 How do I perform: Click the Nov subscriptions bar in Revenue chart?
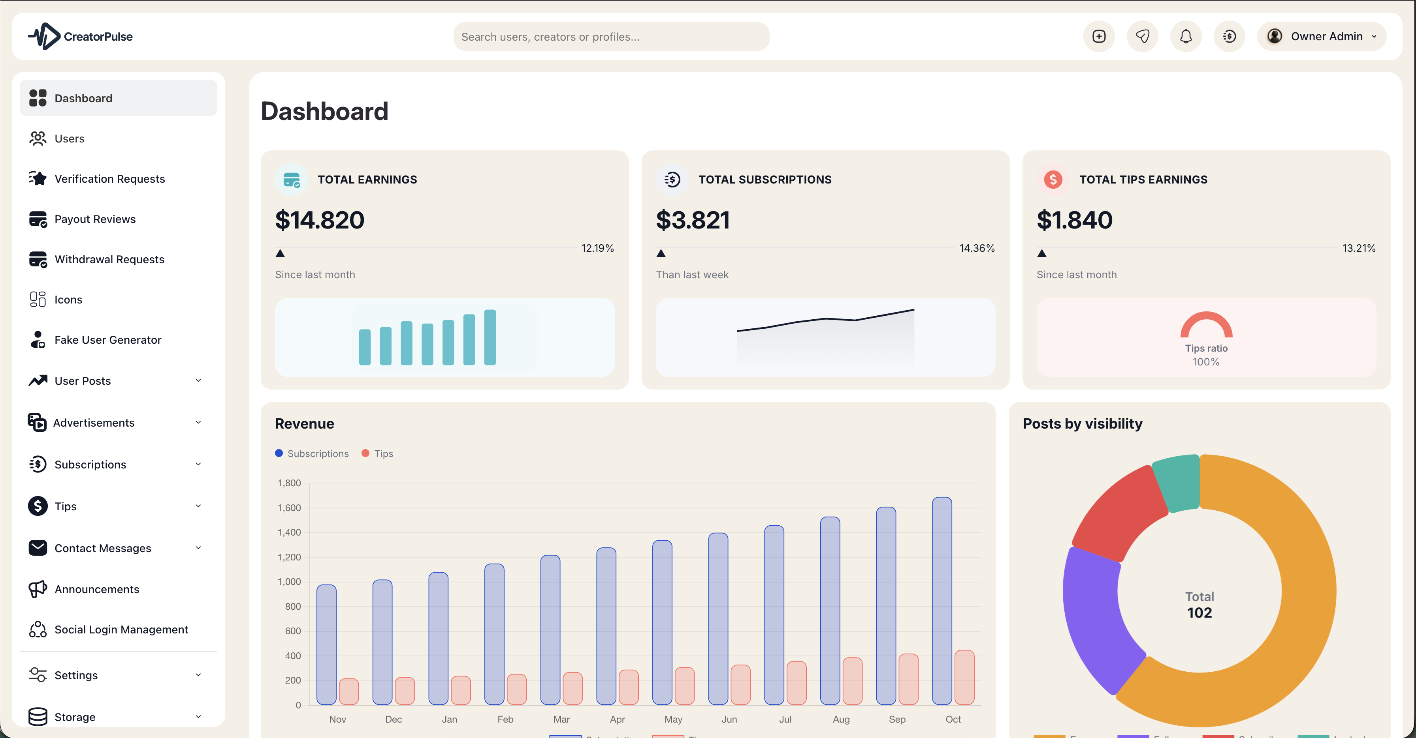tap(326, 644)
